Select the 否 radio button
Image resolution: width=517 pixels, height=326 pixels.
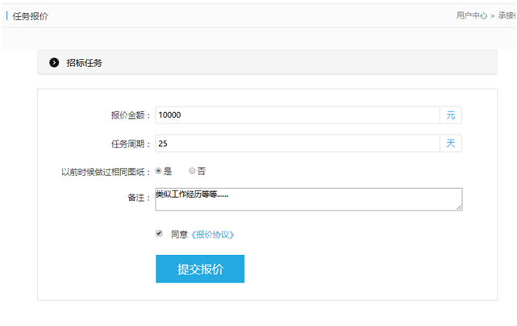(x=192, y=171)
